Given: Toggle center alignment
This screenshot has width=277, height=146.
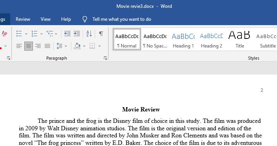Looking at the screenshot, I should (29, 46).
